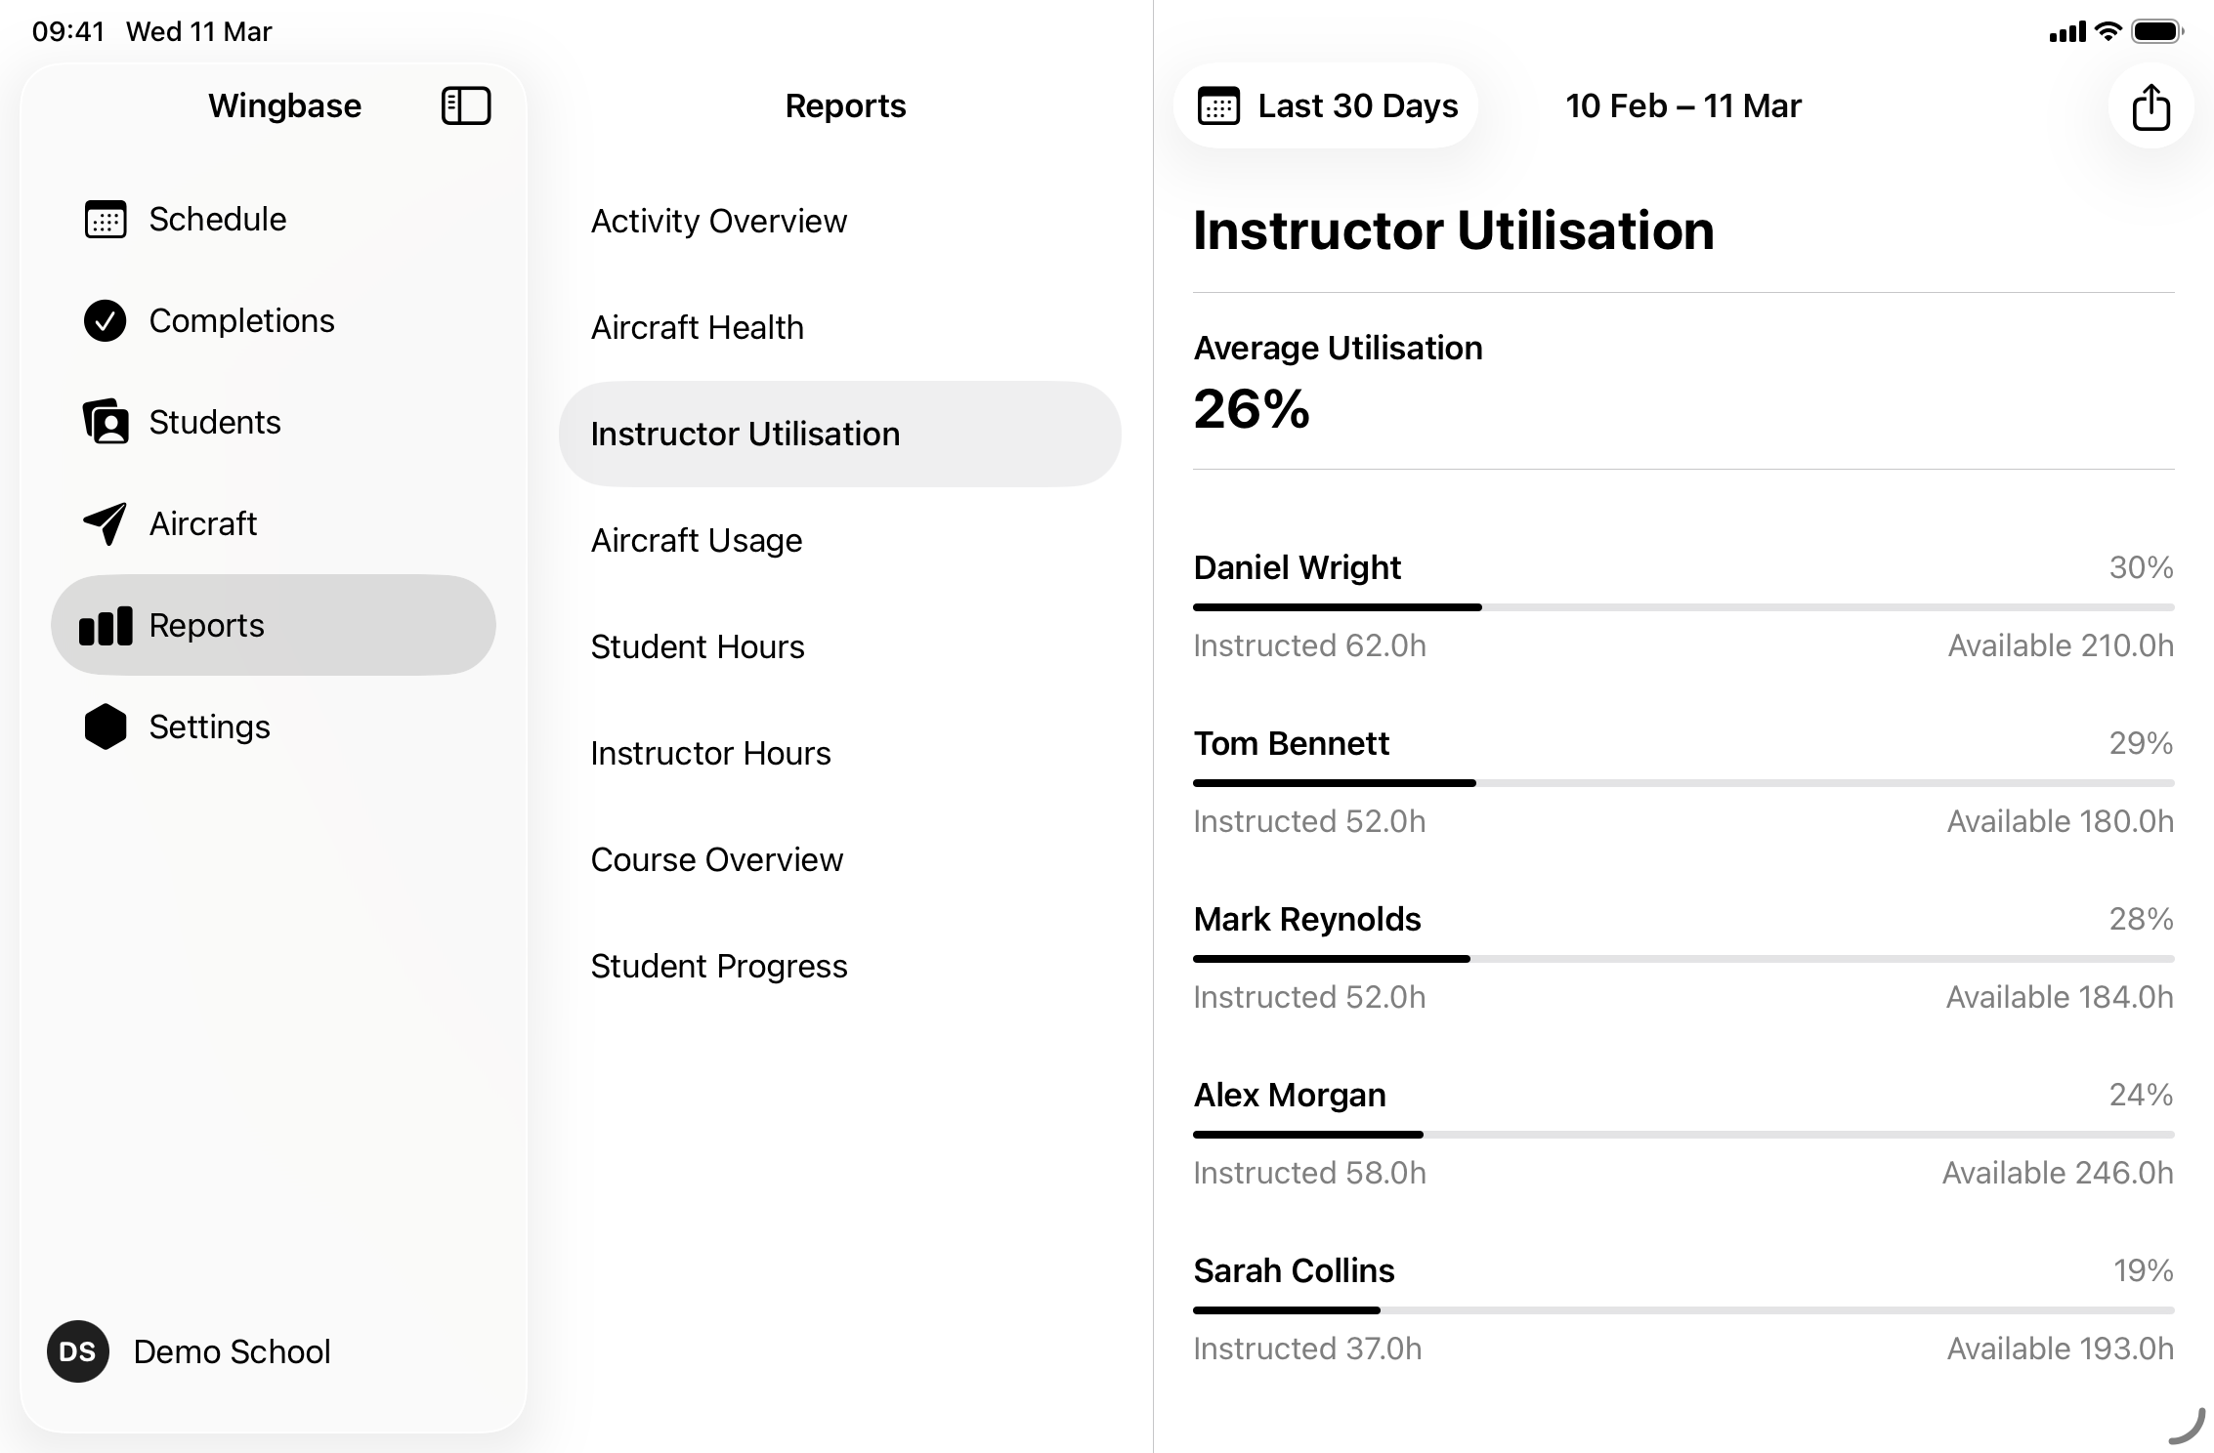Open the Activity Overview report
The image size is (2214, 1453).
tap(840, 222)
